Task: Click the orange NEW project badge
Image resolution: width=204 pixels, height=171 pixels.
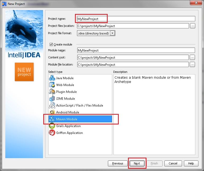Action: pyautogui.click(x=24, y=72)
